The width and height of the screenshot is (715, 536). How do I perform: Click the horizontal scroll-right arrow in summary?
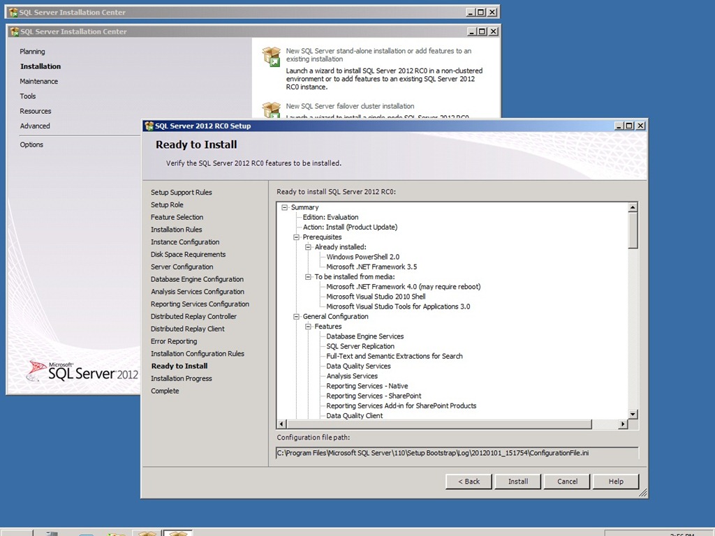pyautogui.click(x=623, y=424)
